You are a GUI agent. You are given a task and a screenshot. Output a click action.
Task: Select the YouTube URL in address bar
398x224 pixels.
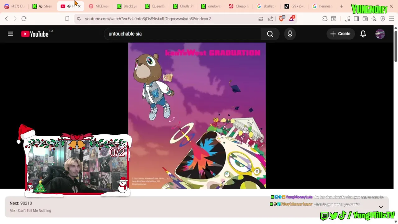pyautogui.click(x=148, y=19)
